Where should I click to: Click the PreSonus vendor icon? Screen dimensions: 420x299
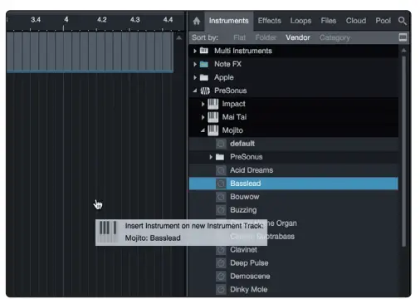[205, 91]
